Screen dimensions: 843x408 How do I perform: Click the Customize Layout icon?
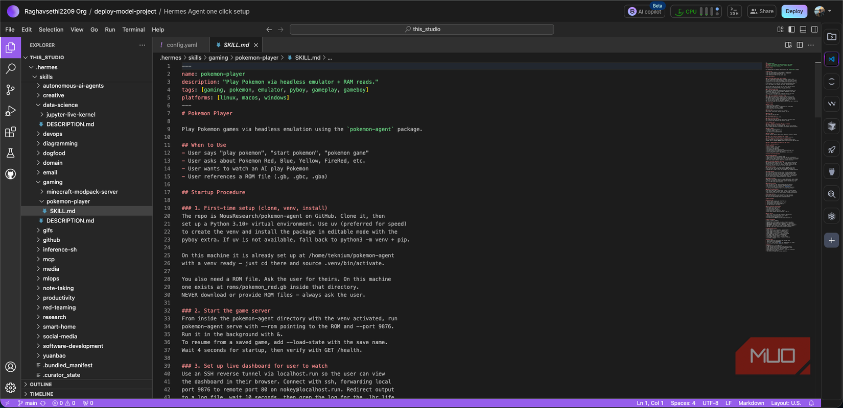pyautogui.click(x=780, y=30)
